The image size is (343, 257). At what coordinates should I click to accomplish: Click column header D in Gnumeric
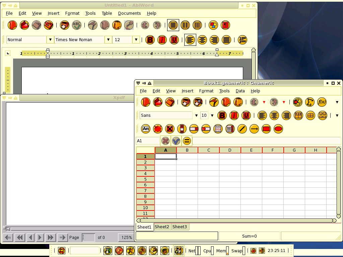(230, 150)
